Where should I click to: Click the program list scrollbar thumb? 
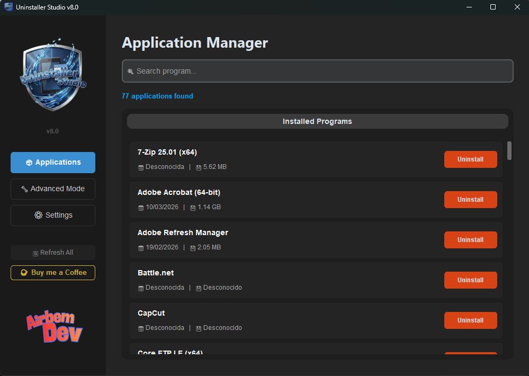click(509, 150)
